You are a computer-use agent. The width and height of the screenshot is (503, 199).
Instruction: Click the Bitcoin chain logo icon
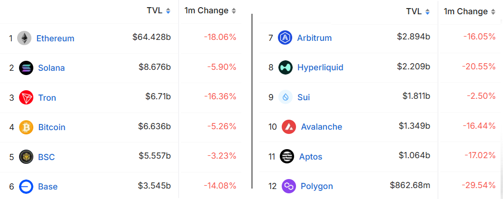26,127
